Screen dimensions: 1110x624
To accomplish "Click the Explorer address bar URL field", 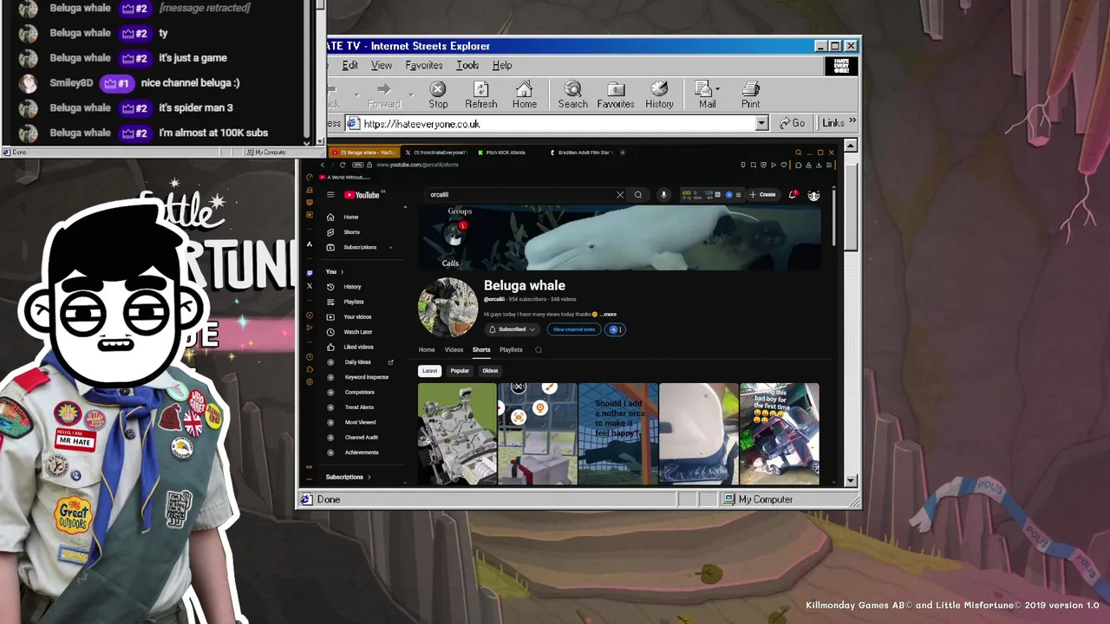I will click(x=557, y=124).
